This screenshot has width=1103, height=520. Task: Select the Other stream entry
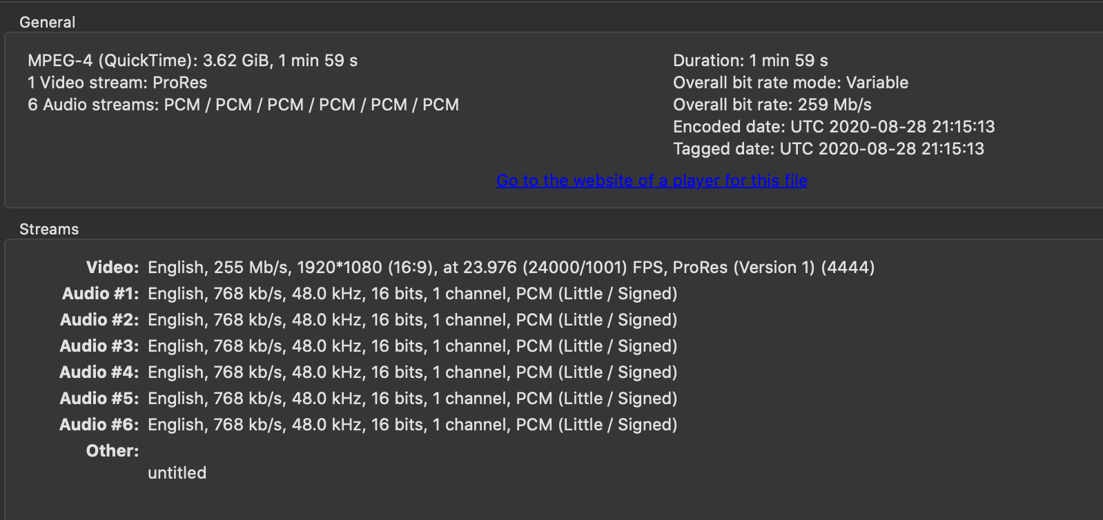coord(111,450)
